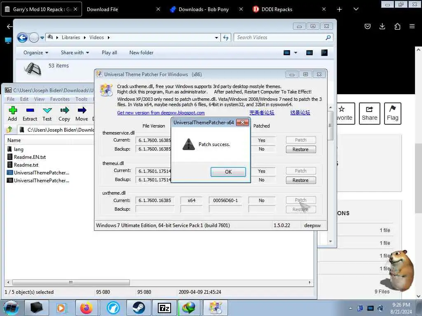422x316 pixels.
Task: Open Share with dropdown in Explorer
Action: 75,53
